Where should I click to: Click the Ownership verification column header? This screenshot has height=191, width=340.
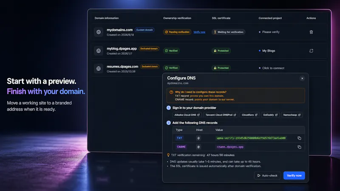click(x=177, y=18)
